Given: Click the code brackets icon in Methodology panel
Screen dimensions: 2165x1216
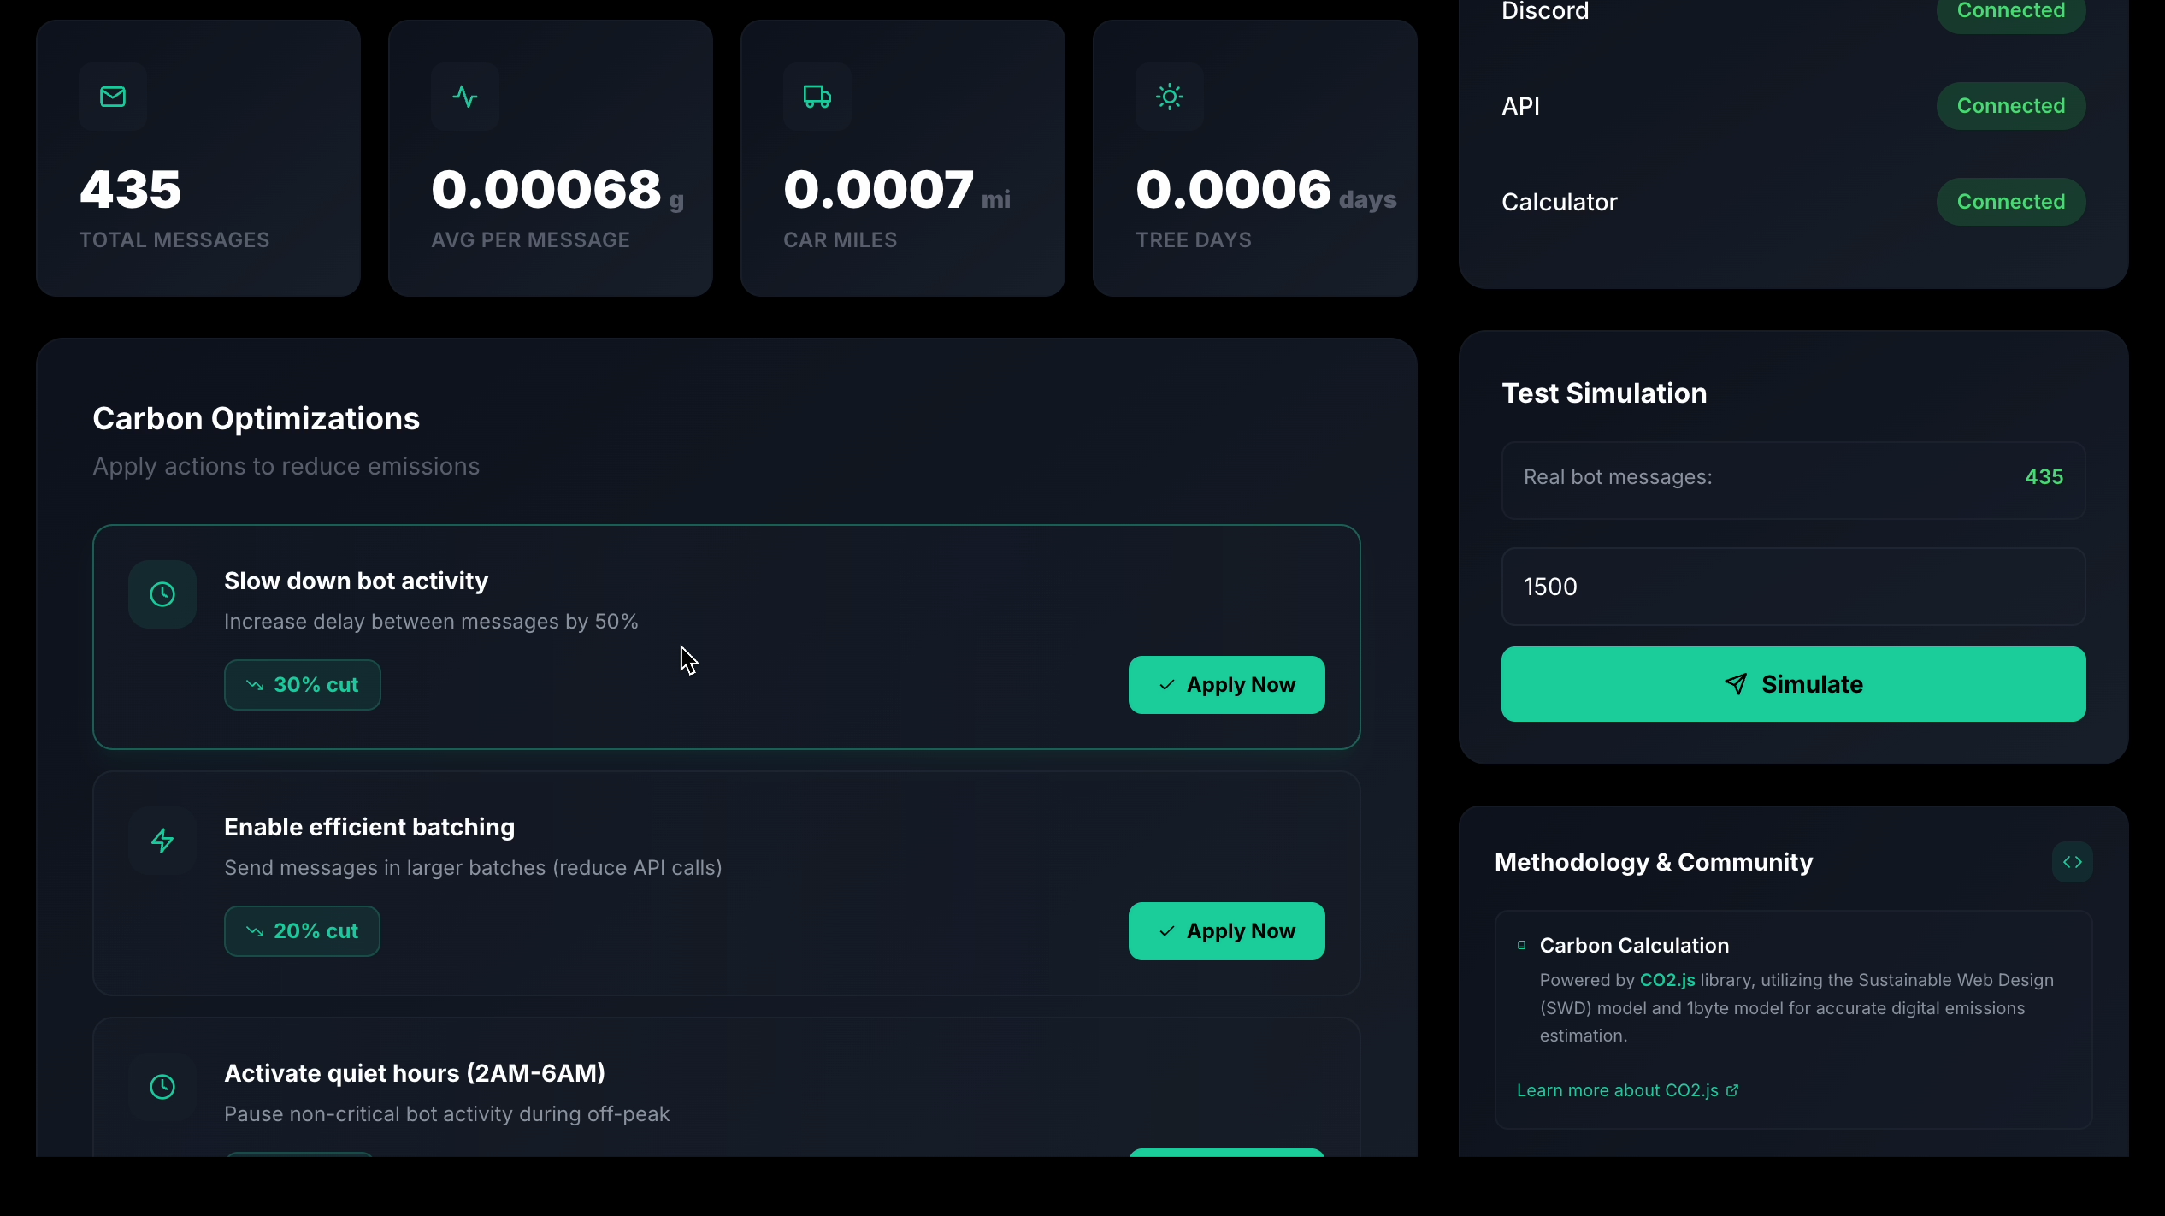Looking at the screenshot, I should click(x=2073, y=862).
